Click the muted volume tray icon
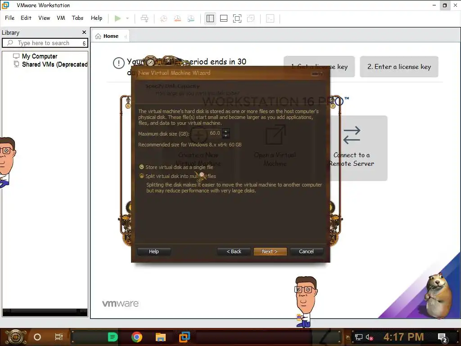This screenshot has width=461, height=346. coord(369,337)
